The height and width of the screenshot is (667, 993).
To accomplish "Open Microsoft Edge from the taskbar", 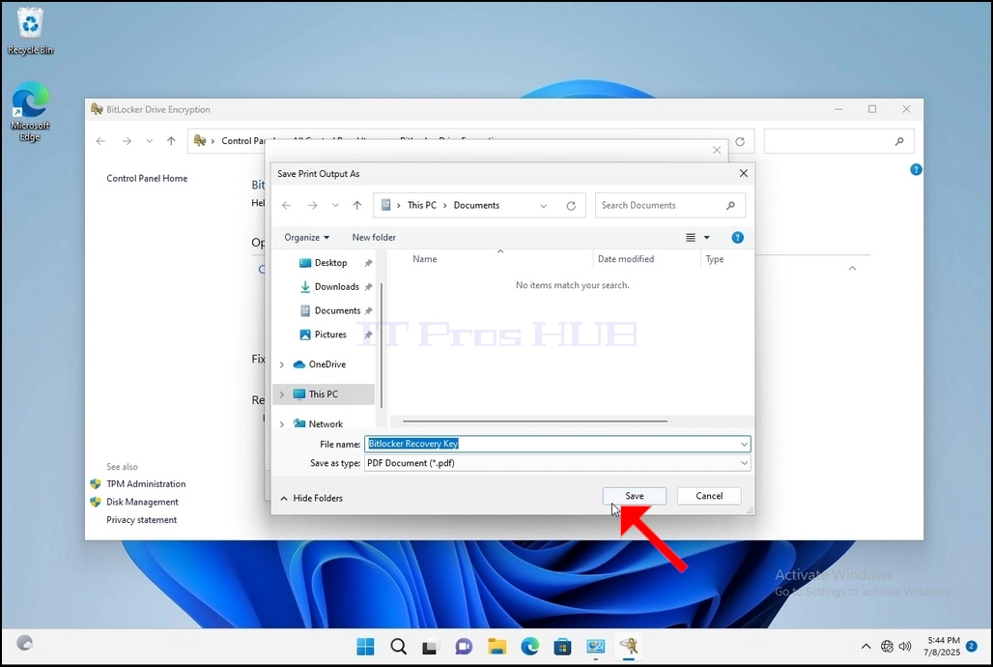I will (x=529, y=647).
